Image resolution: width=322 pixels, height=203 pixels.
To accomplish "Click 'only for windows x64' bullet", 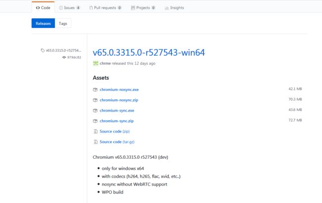I will 123,168.
